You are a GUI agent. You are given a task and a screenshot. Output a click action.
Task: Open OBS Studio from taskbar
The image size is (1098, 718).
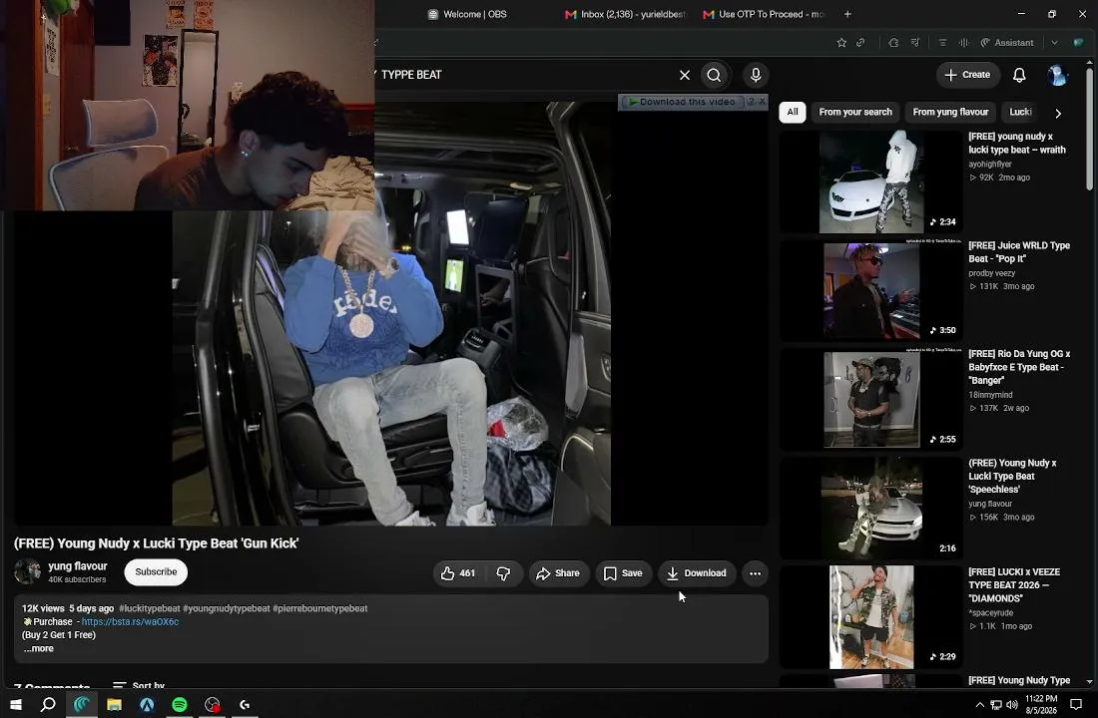click(213, 704)
